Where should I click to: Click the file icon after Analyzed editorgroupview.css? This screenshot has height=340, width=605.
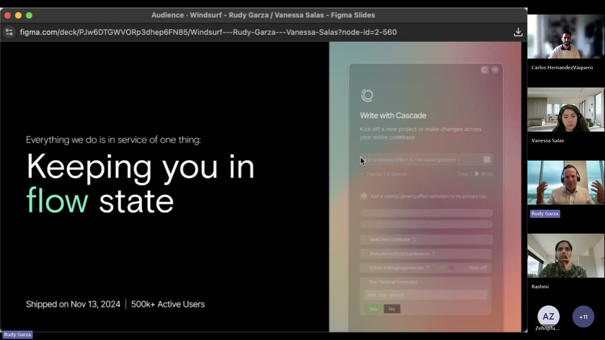pos(433,254)
